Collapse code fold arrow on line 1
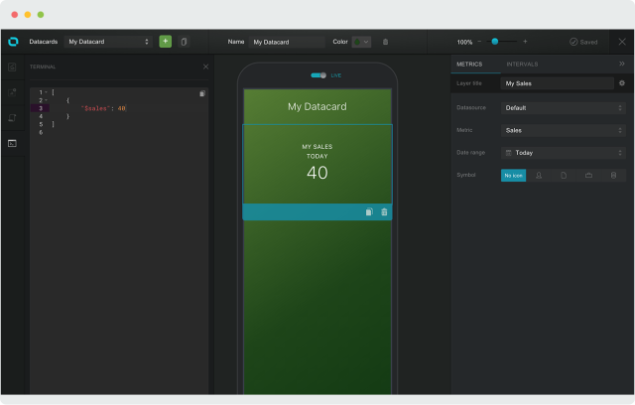 pos(47,92)
